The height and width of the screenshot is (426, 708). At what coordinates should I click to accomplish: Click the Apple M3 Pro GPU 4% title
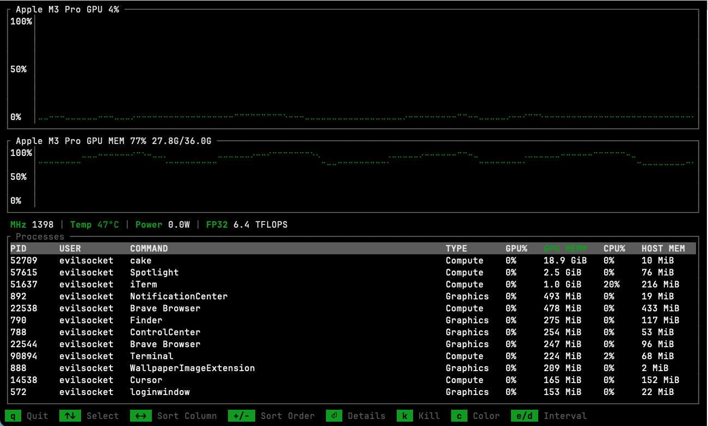click(x=67, y=10)
